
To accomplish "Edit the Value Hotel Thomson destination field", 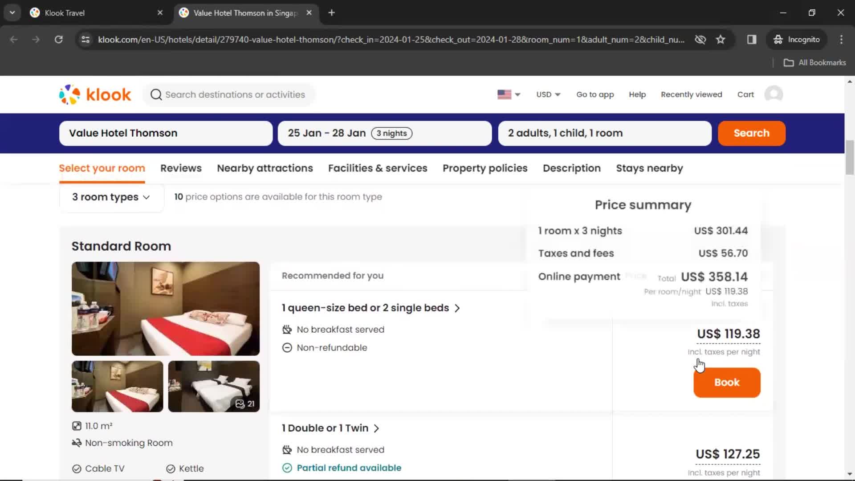I will coord(166,133).
